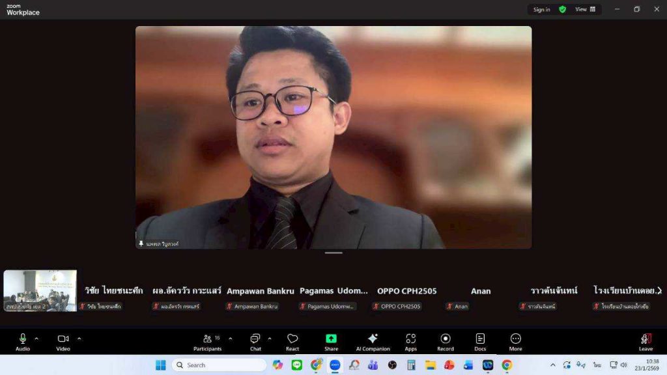Launch the AI Companion
This screenshot has height=375, width=667.
coord(373,342)
